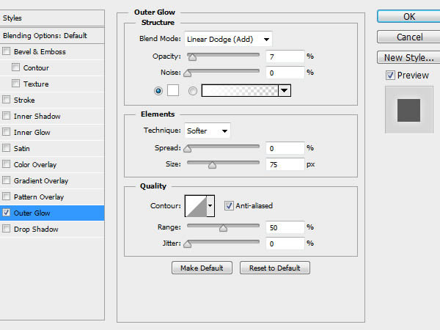Image resolution: width=440 pixels, height=330 pixels.
Task: Click the layer style preview thumbnail
Action: (409, 110)
